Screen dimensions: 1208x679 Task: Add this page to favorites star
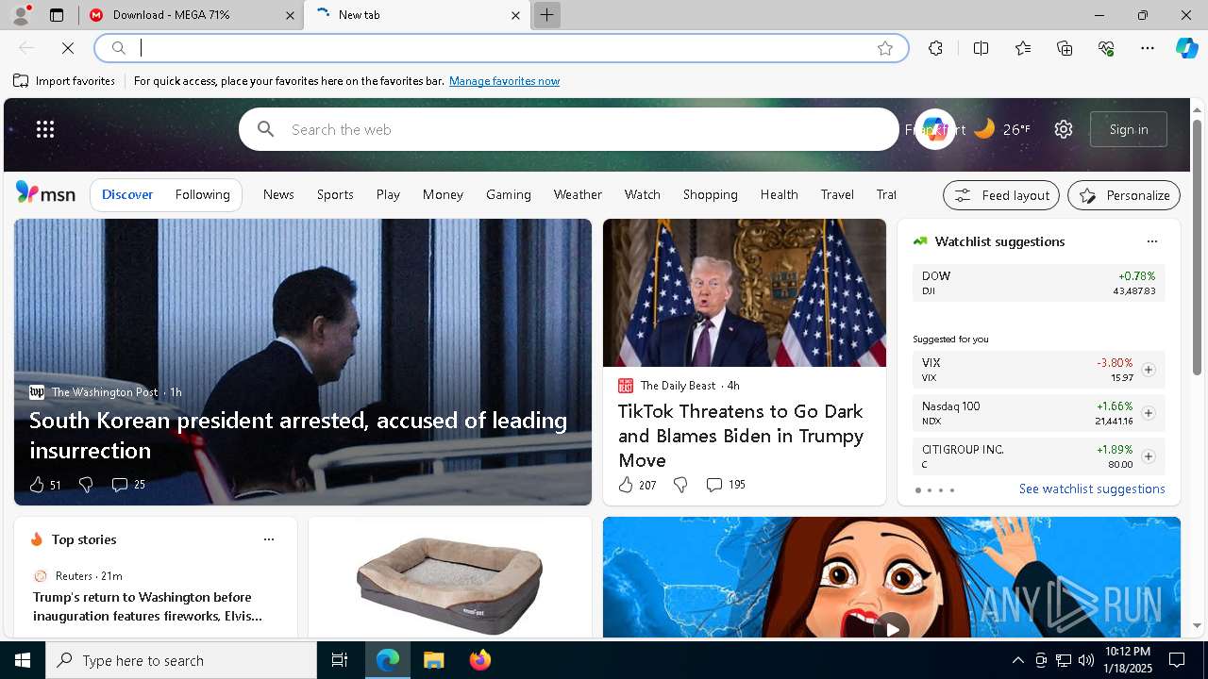click(x=884, y=48)
